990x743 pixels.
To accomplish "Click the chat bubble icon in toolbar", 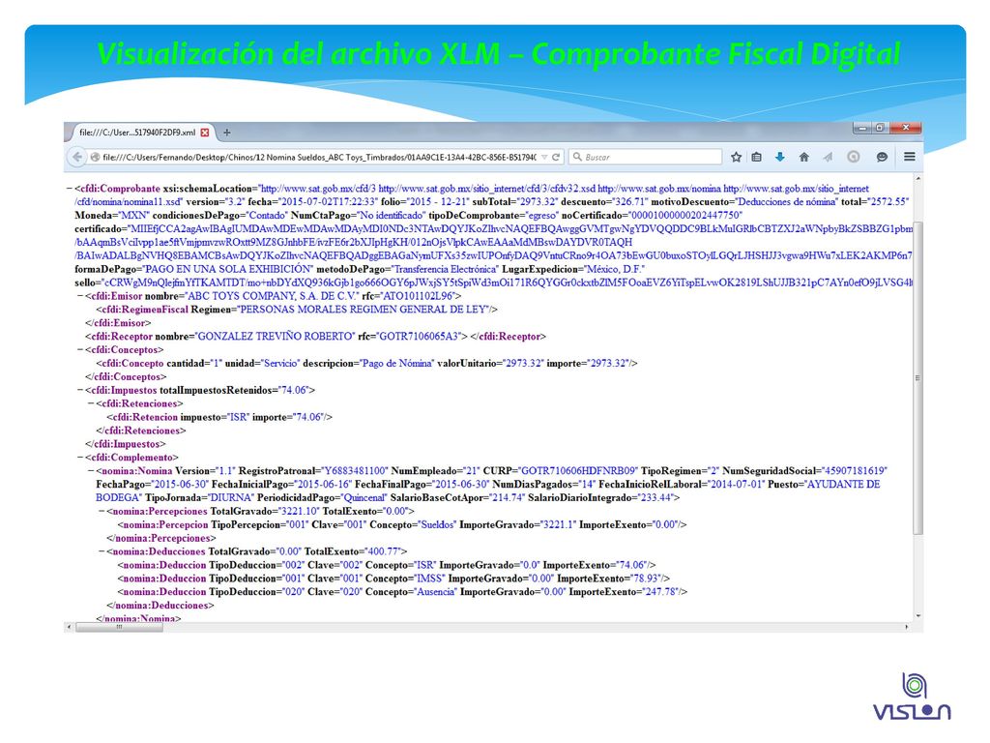I will click(x=882, y=157).
